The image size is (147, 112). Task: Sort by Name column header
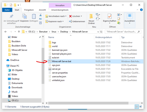coord(51,37)
